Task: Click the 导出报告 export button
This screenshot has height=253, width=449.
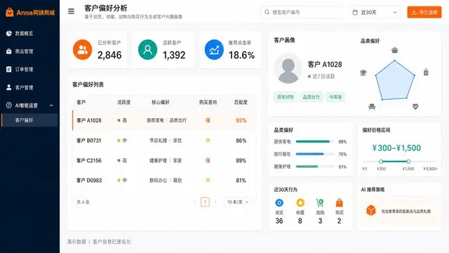Action: point(424,12)
